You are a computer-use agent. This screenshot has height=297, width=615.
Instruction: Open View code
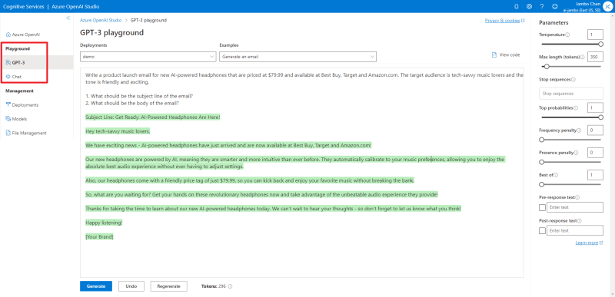click(506, 54)
